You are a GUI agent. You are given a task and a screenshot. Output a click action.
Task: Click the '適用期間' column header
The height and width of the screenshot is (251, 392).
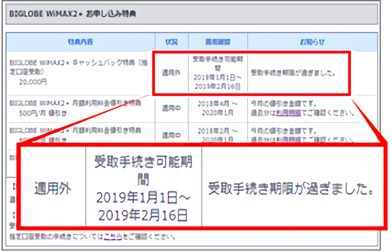click(218, 42)
